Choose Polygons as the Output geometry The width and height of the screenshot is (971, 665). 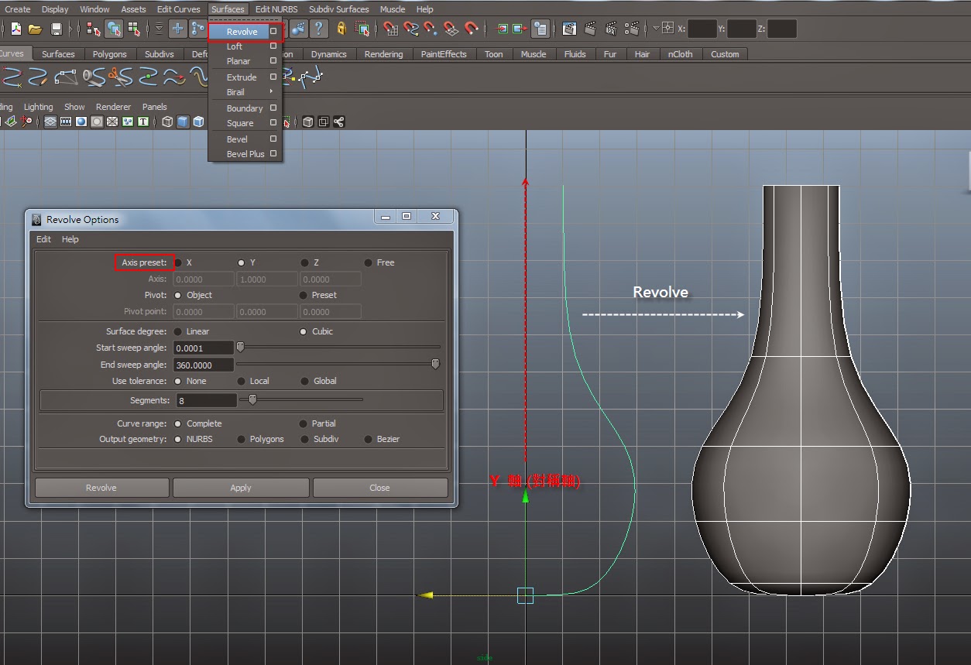click(x=242, y=439)
